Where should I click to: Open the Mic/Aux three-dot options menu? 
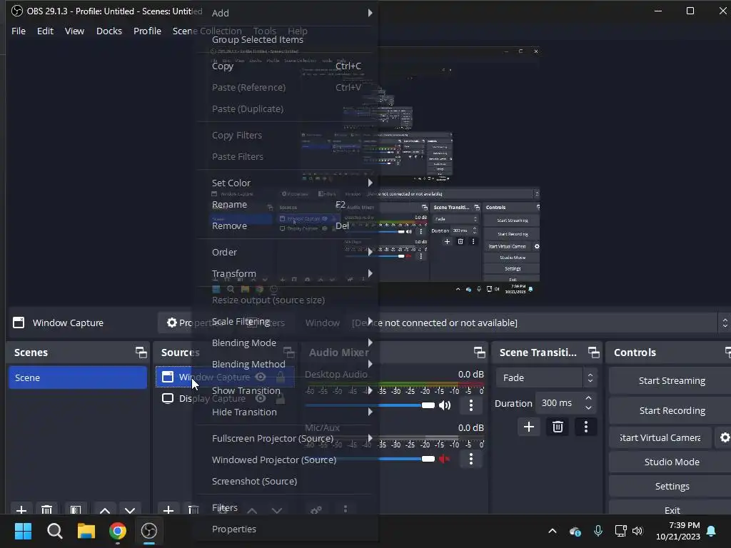[471, 459]
